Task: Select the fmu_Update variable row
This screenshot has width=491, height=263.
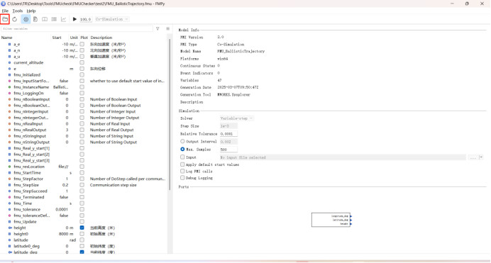Action: pyautogui.click(x=83, y=222)
